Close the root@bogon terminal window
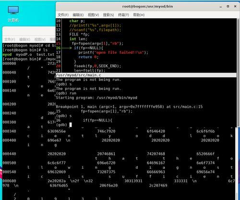Screen dimensions: 240x200 click(x=235, y=6)
